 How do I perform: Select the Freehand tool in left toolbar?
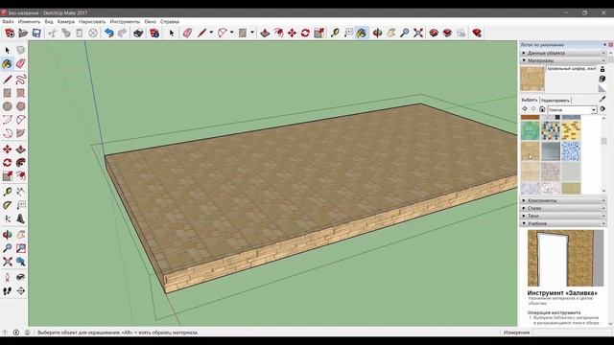click(x=21, y=80)
